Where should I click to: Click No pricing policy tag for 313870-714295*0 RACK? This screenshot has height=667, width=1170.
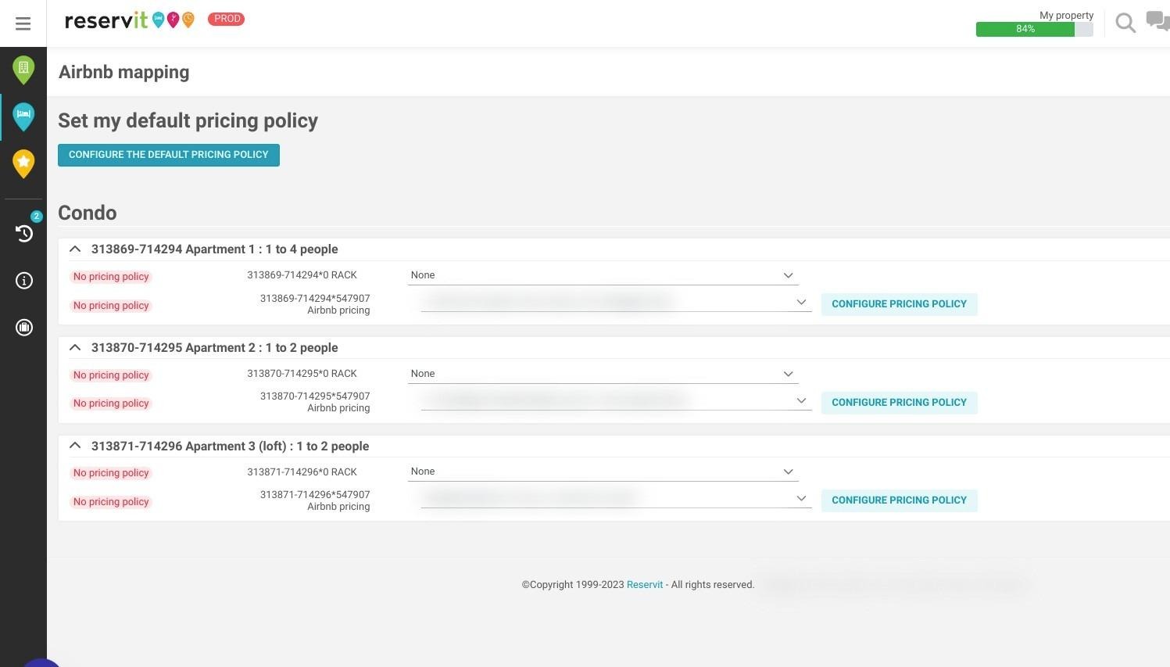(x=111, y=375)
